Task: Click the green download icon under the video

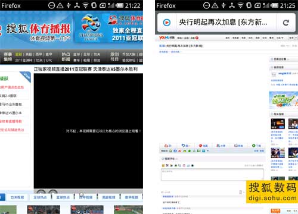Action: click(253, 146)
